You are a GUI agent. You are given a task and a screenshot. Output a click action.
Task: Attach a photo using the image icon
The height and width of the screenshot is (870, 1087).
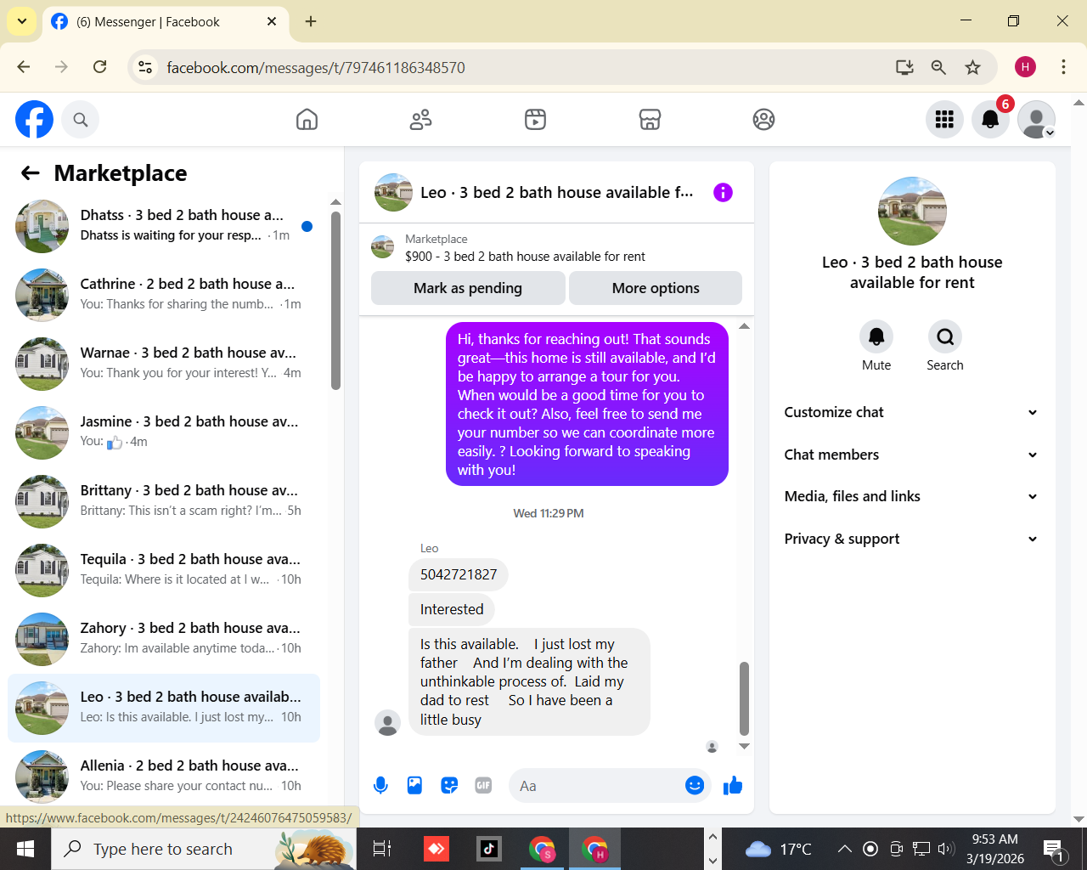click(414, 785)
